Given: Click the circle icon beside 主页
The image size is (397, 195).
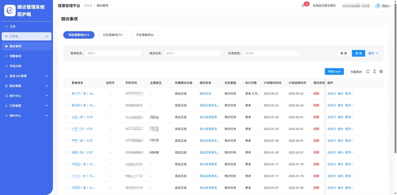Looking at the screenshot, I should 6,26.
